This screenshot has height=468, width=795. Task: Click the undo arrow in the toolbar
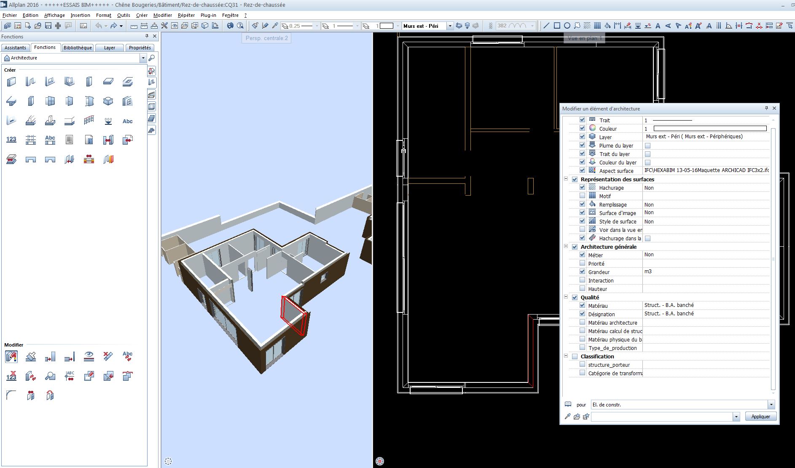pyautogui.click(x=99, y=26)
